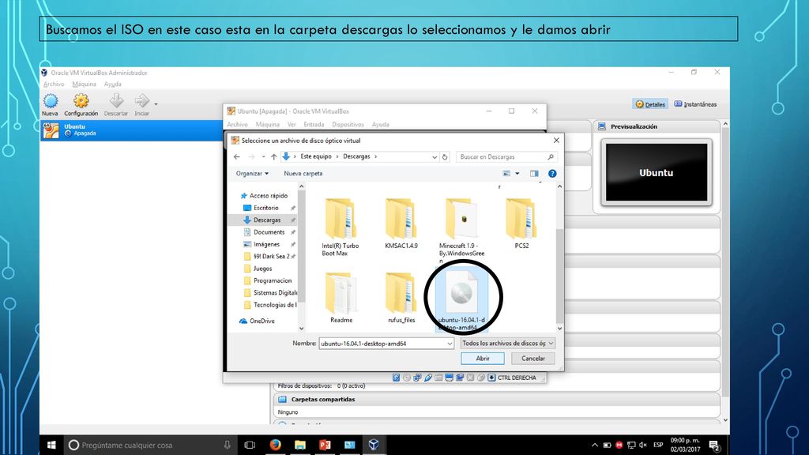This screenshot has width=809, height=455.
Task: Click the Cancelar button
Action: [x=533, y=359]
